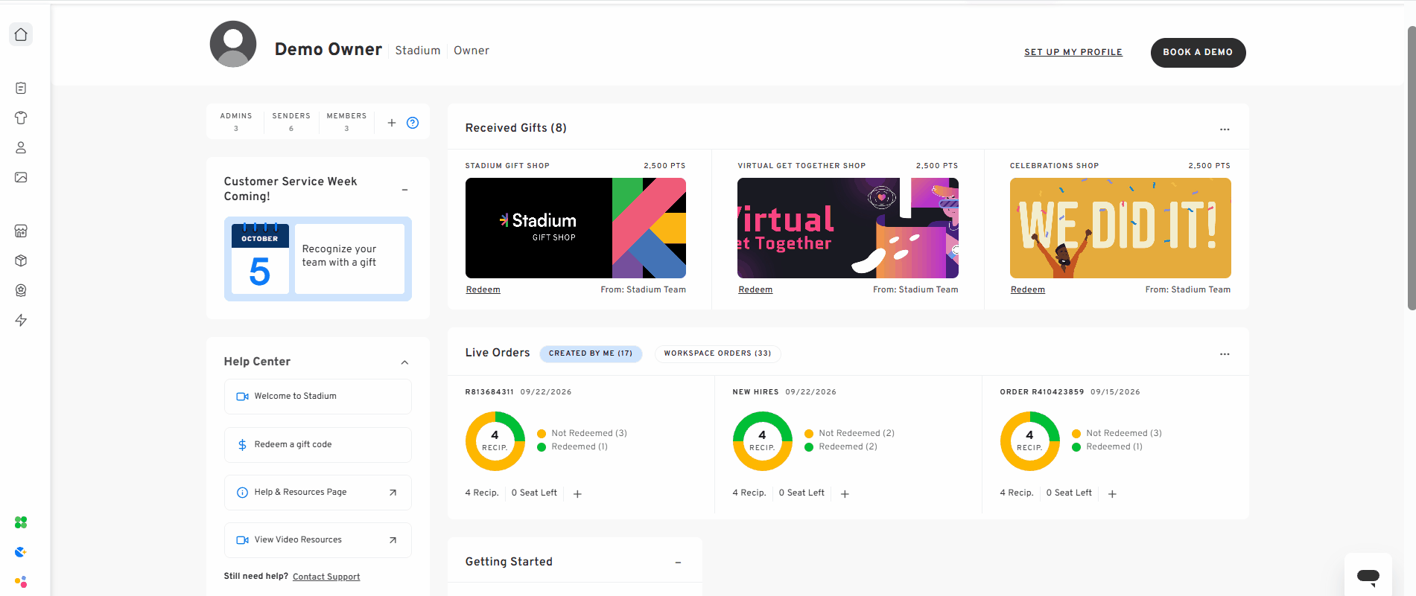Open the We Did It gift thumbnail

[1120, 228]
